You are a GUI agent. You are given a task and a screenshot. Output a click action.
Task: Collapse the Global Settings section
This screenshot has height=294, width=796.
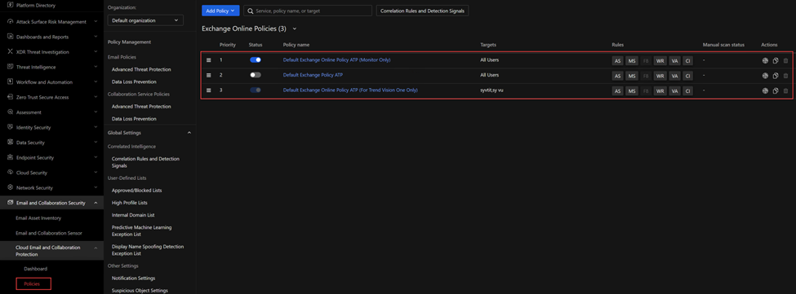coord(189,133)
